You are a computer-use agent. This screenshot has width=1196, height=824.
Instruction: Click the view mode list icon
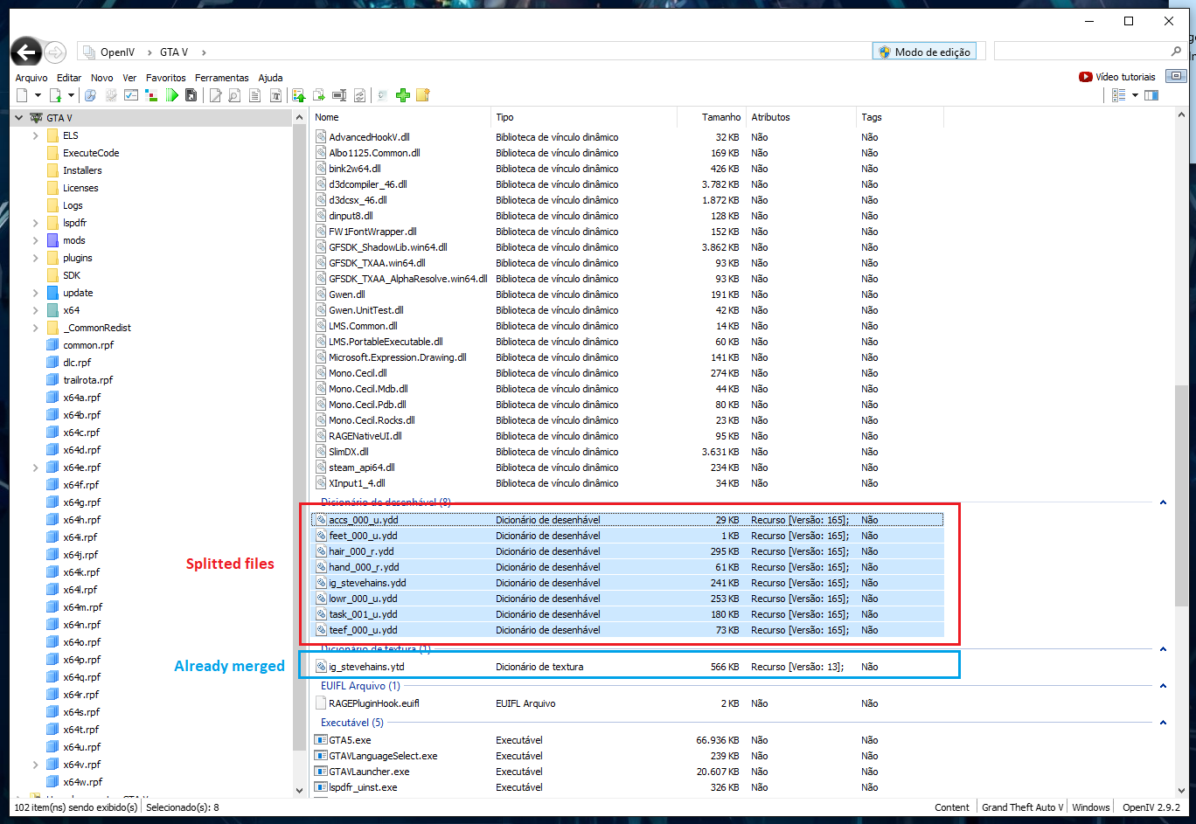pyautogui.click(x=1118, y=95)
